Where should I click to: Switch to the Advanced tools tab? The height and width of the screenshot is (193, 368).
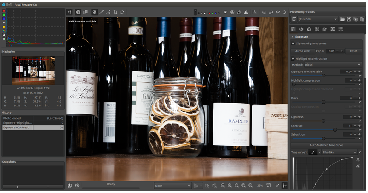[317, 29]
